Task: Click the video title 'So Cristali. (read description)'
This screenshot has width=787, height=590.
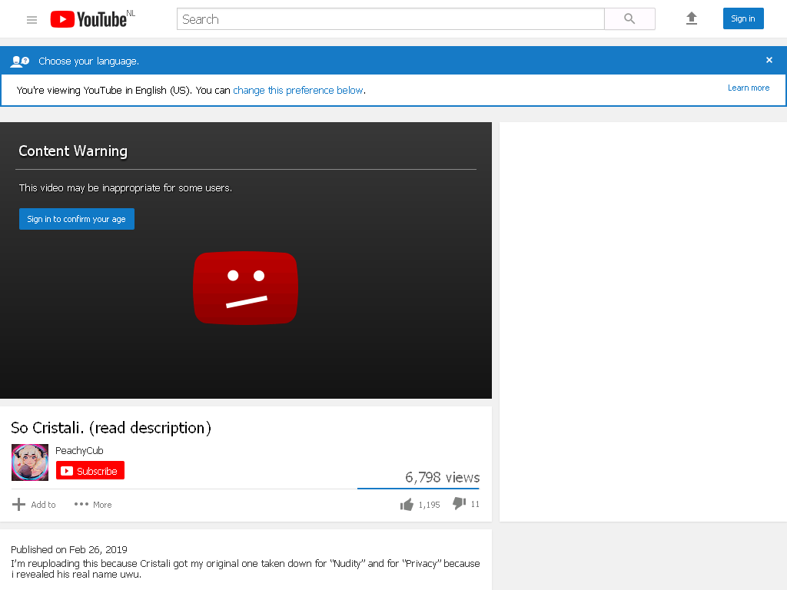Action: point(111,428)
